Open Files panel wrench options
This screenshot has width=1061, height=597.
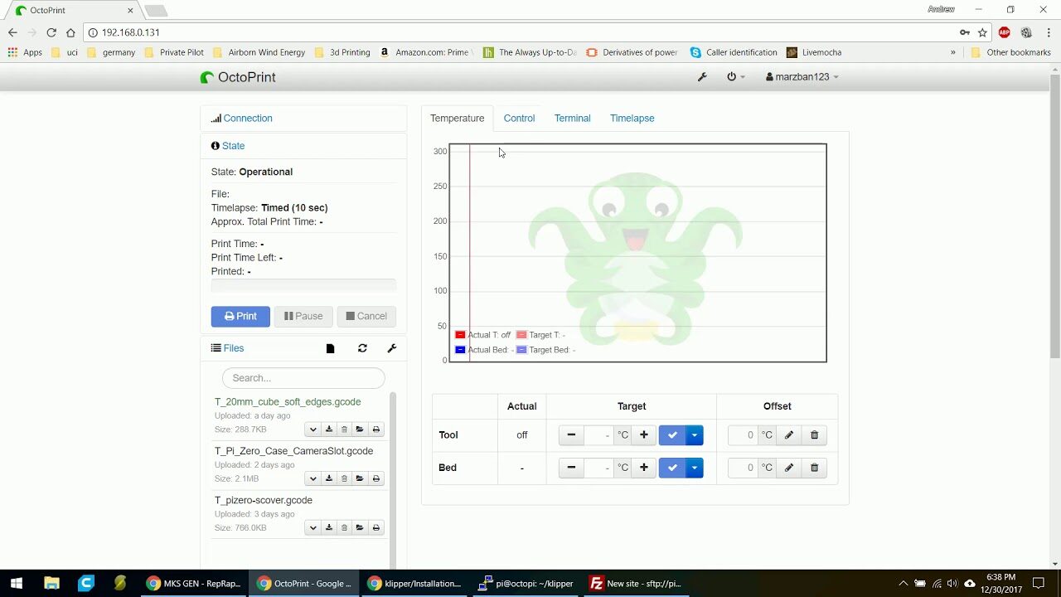tap(392, 348)
